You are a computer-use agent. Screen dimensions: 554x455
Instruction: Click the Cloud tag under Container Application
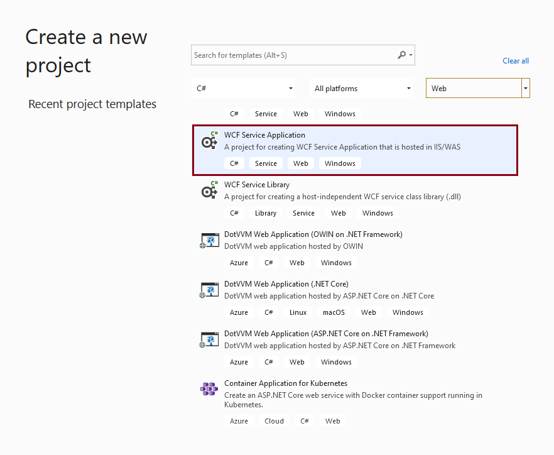click(x=274, y=420)
